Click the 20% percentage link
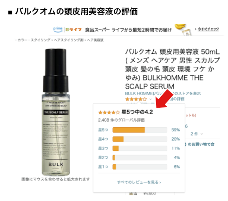Viewport: 228px width, 201px height. pos(176,139)
